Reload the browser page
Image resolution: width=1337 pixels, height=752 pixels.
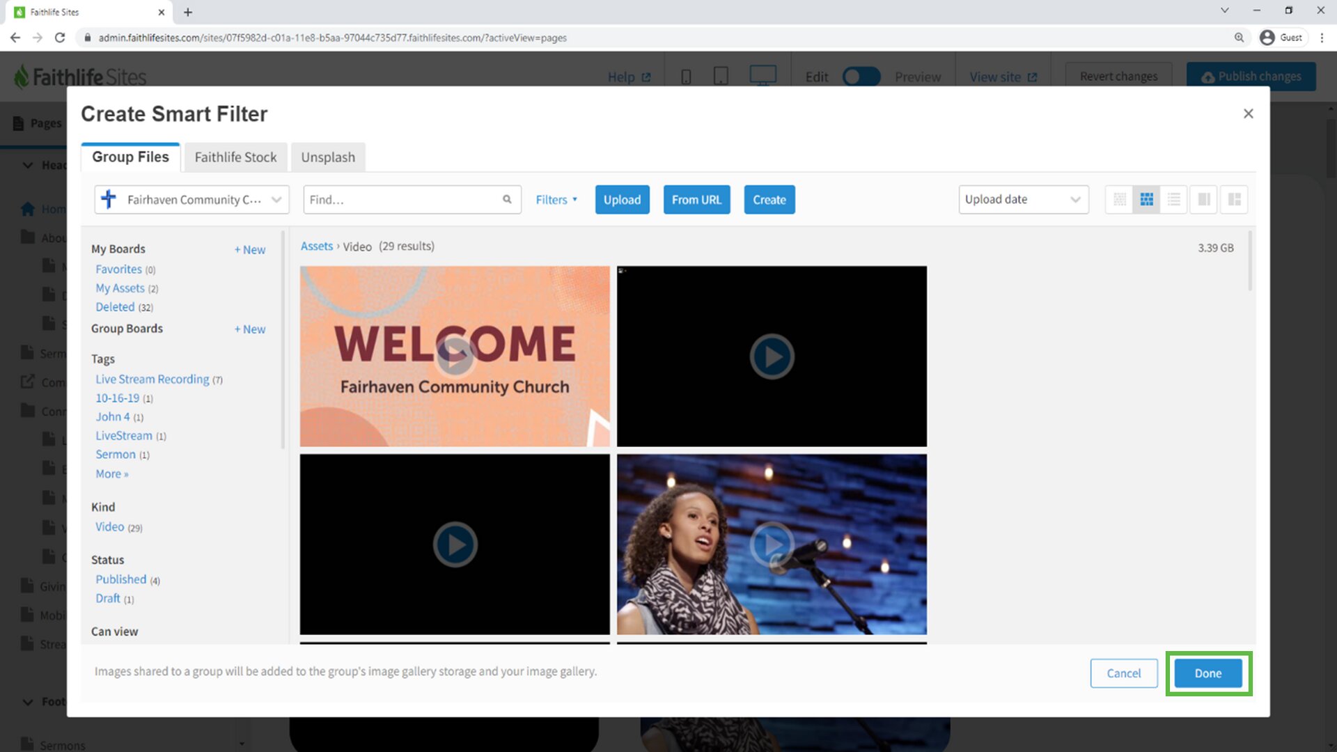click(60, 38)
